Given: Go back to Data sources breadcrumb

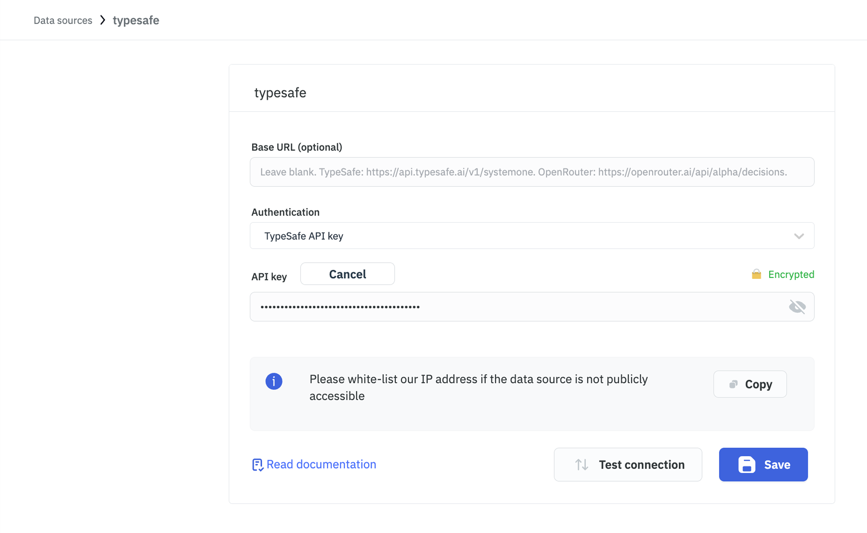Looking at the screenshot, I should point(63,20).
